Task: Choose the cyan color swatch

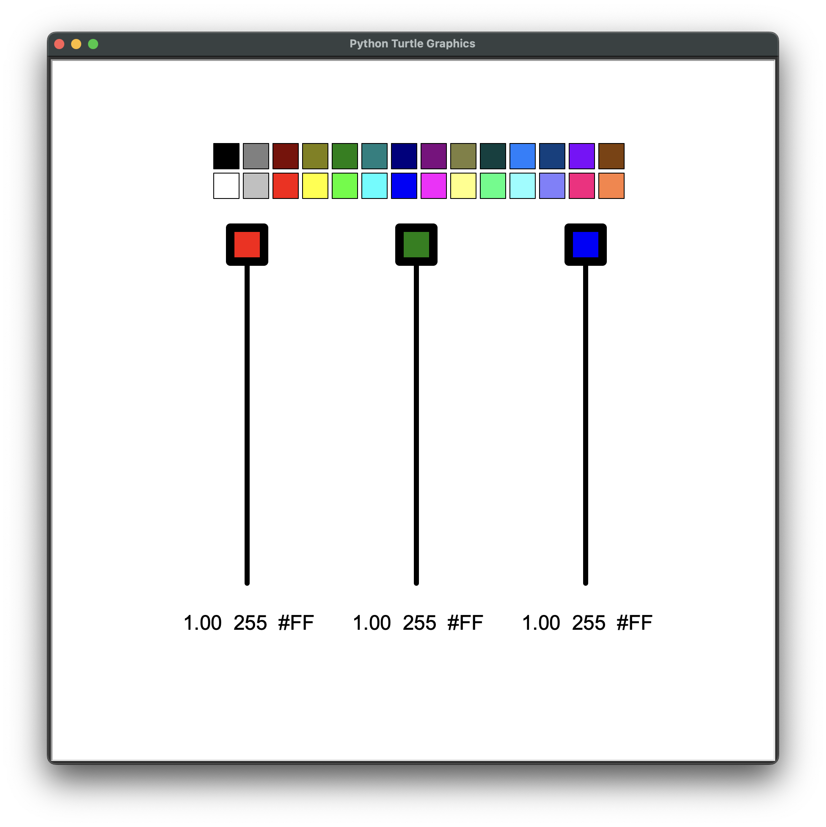Action: pyautogui.click(x=374, y=186)
